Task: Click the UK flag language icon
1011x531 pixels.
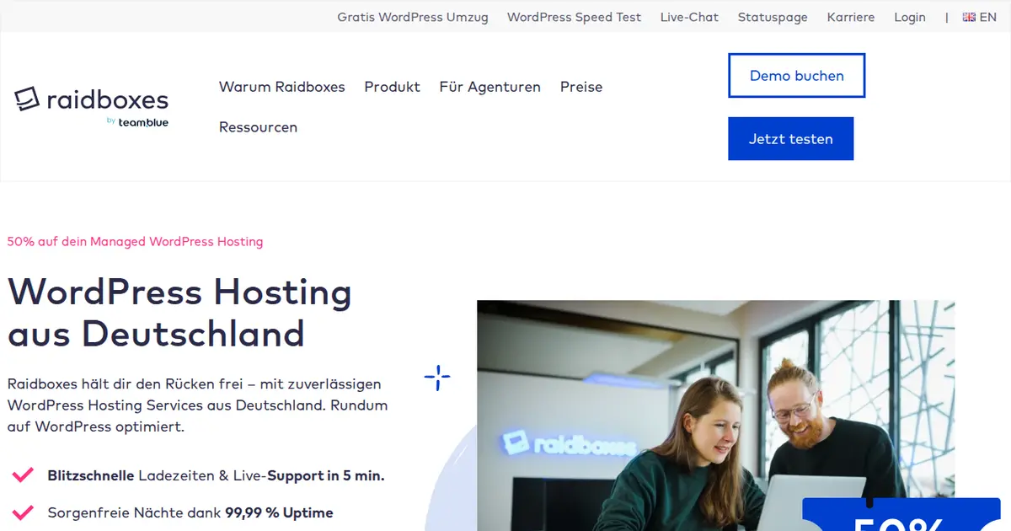Action: 969,17
